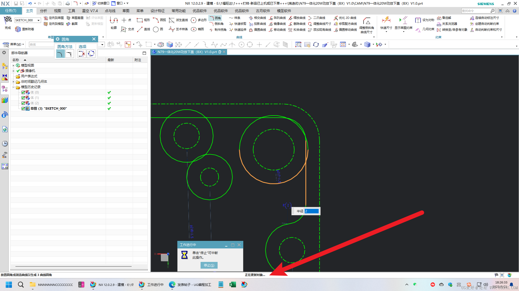Choose the Trim fillet method icon
This screenshot has height=291, width=519.
[x=60, y=54]
